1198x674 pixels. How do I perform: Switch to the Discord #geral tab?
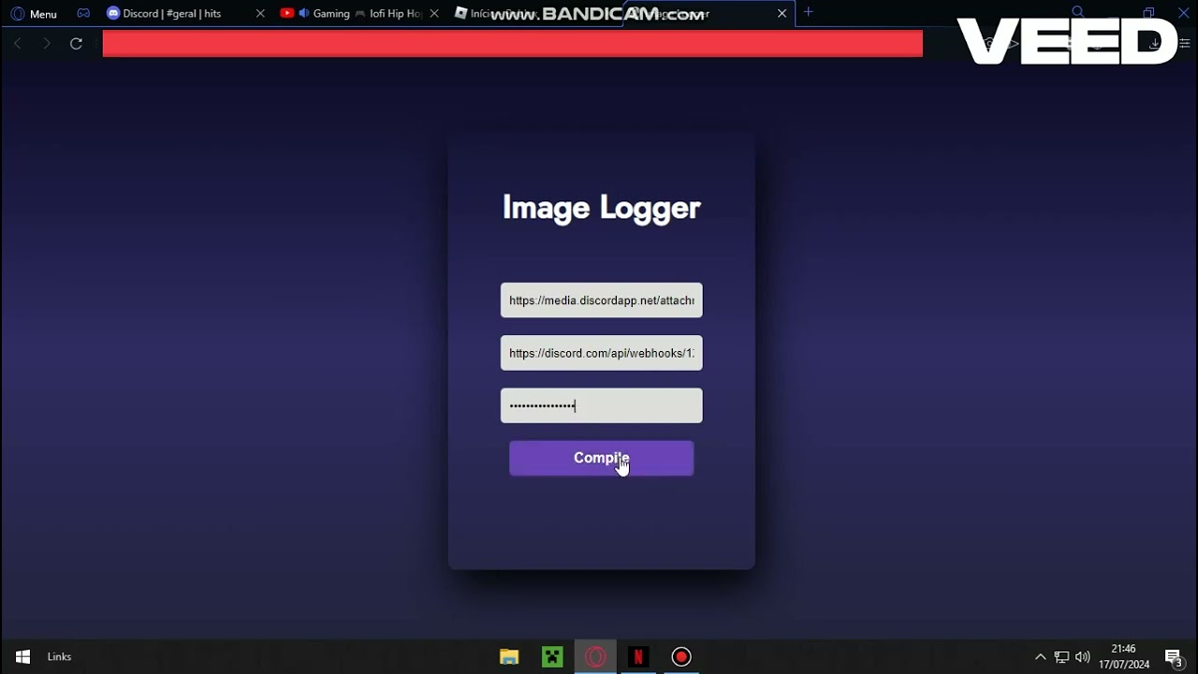[x=173, y=14]
